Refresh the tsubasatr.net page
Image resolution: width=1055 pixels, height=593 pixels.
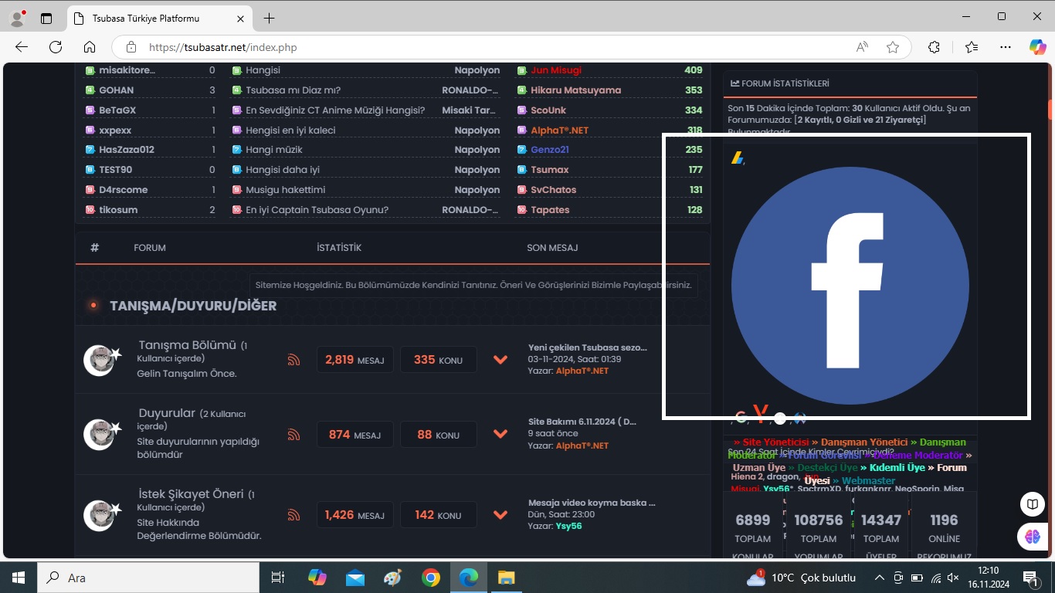56,47
